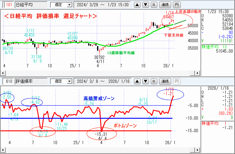Click the code field showing 610
The image size is (235, 154).
[8, 81]
